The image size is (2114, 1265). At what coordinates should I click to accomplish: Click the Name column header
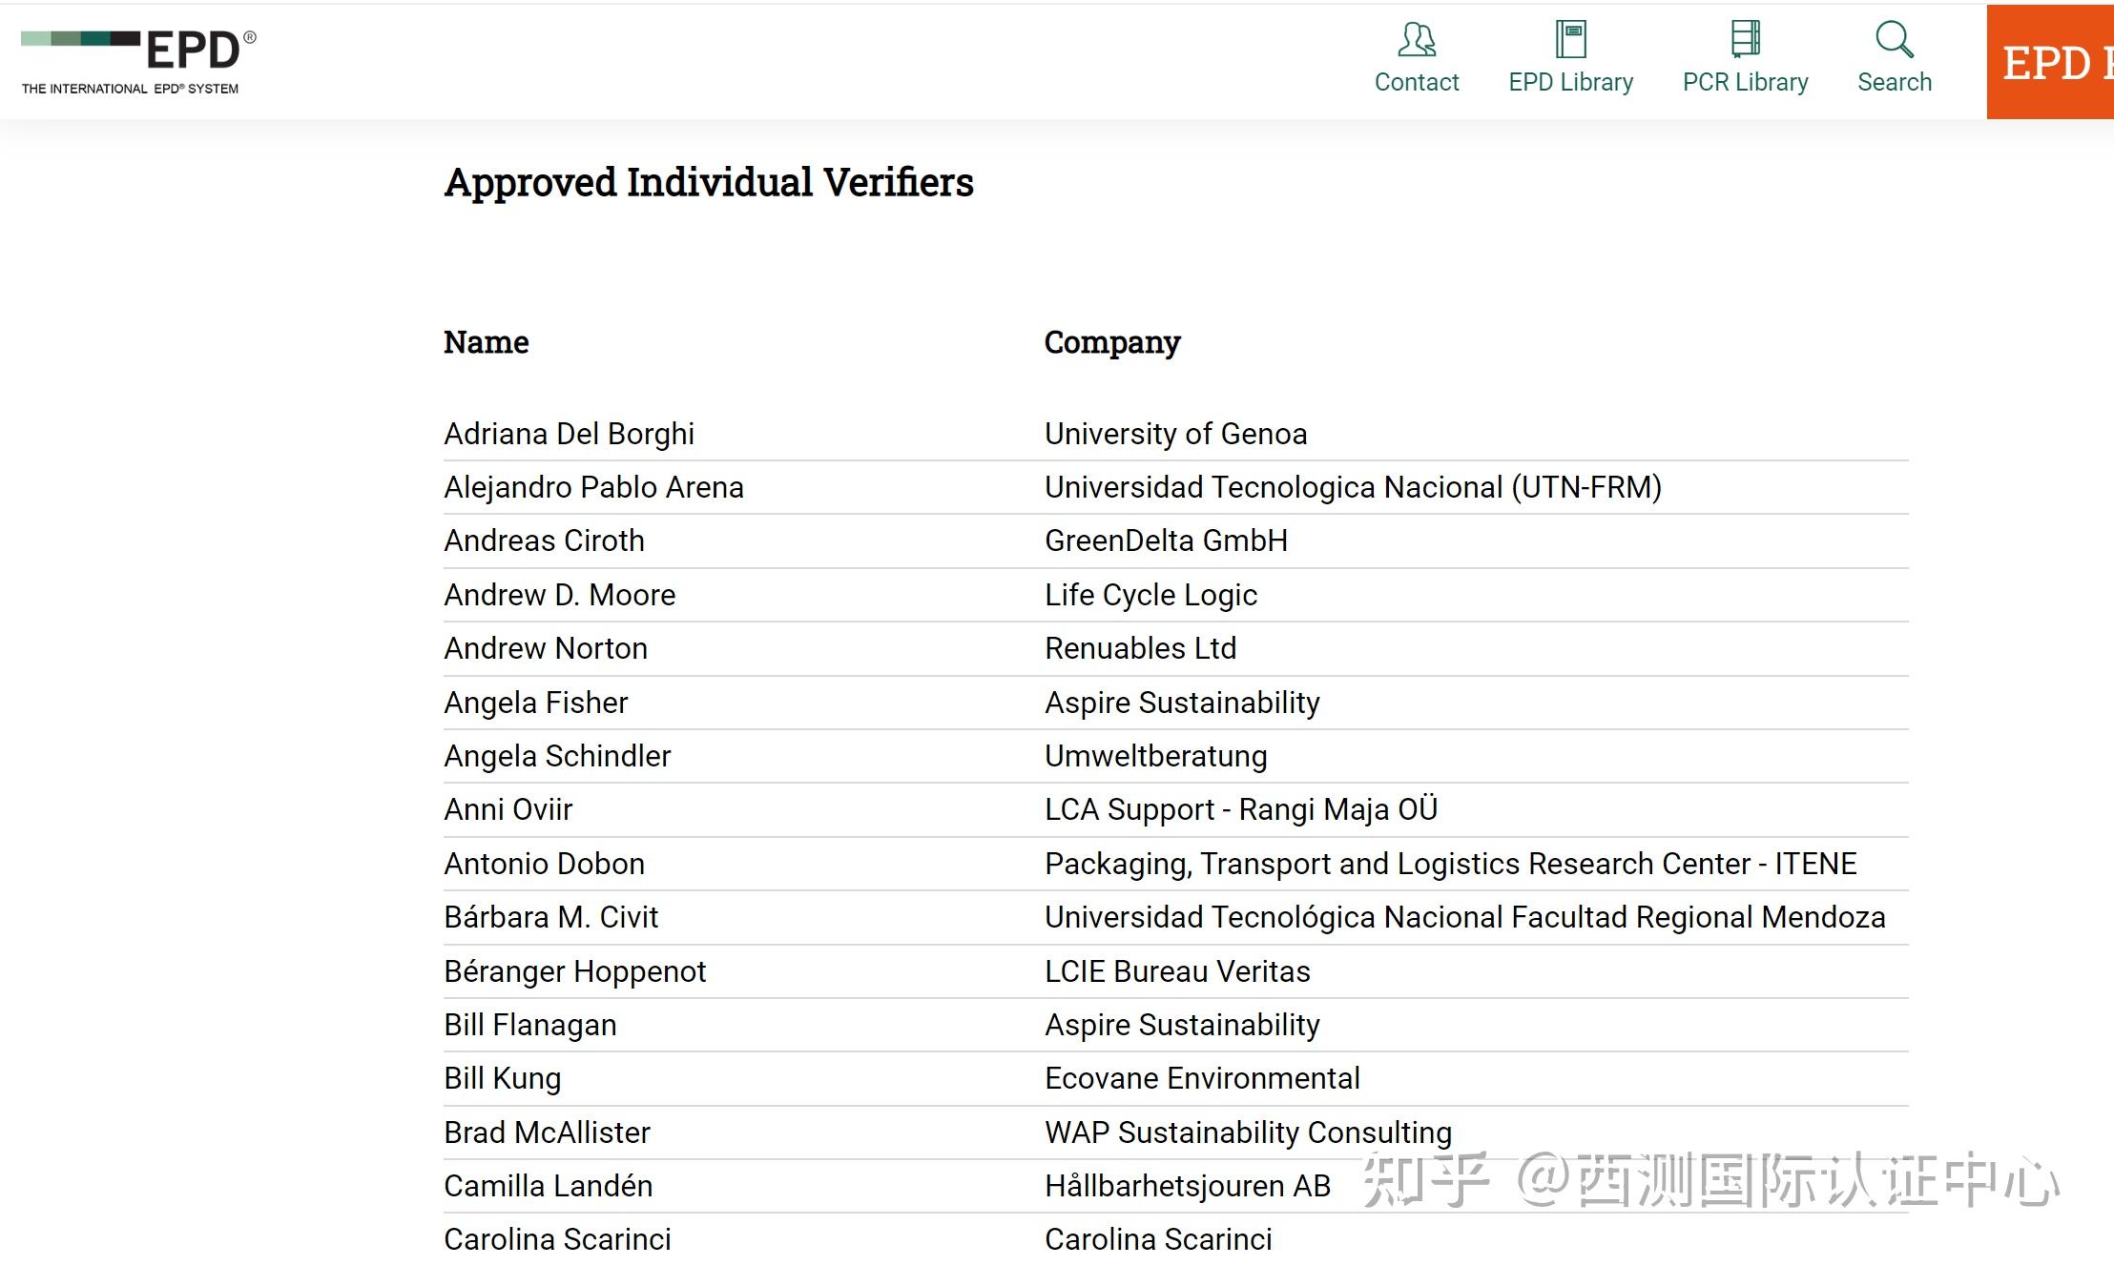[x=486, y=342]
